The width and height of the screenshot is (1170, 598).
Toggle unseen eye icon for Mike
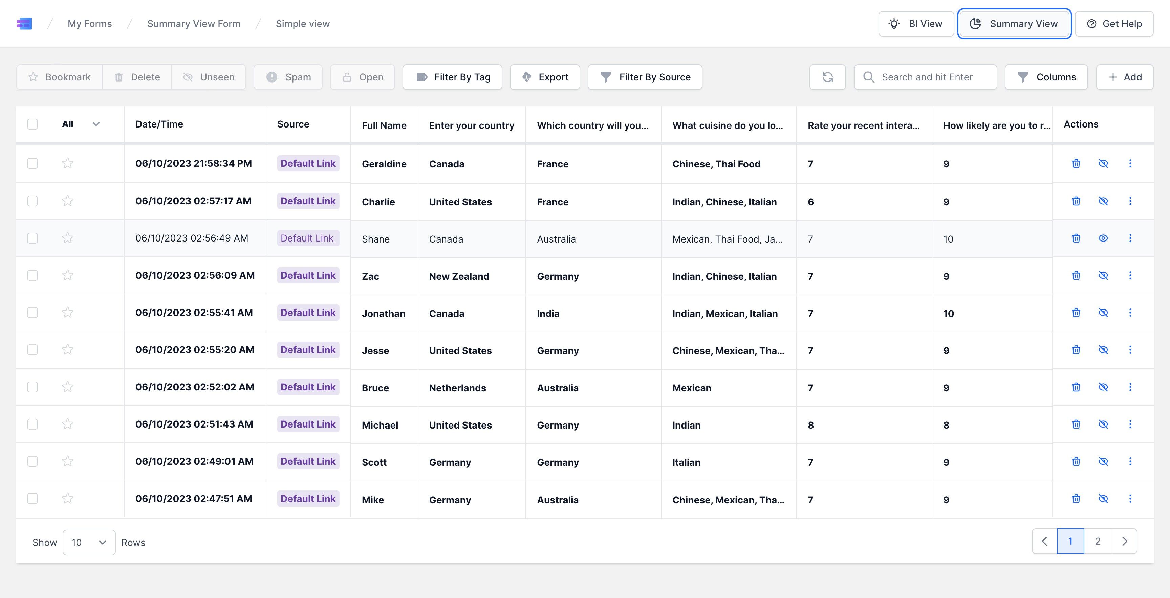coord(1103,499)
